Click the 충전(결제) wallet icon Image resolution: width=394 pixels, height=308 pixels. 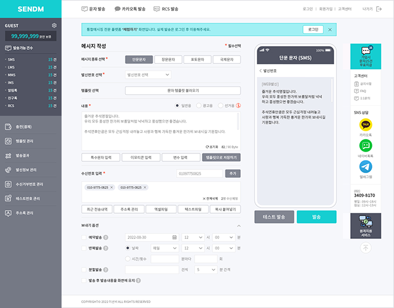[x=8, y=127]
